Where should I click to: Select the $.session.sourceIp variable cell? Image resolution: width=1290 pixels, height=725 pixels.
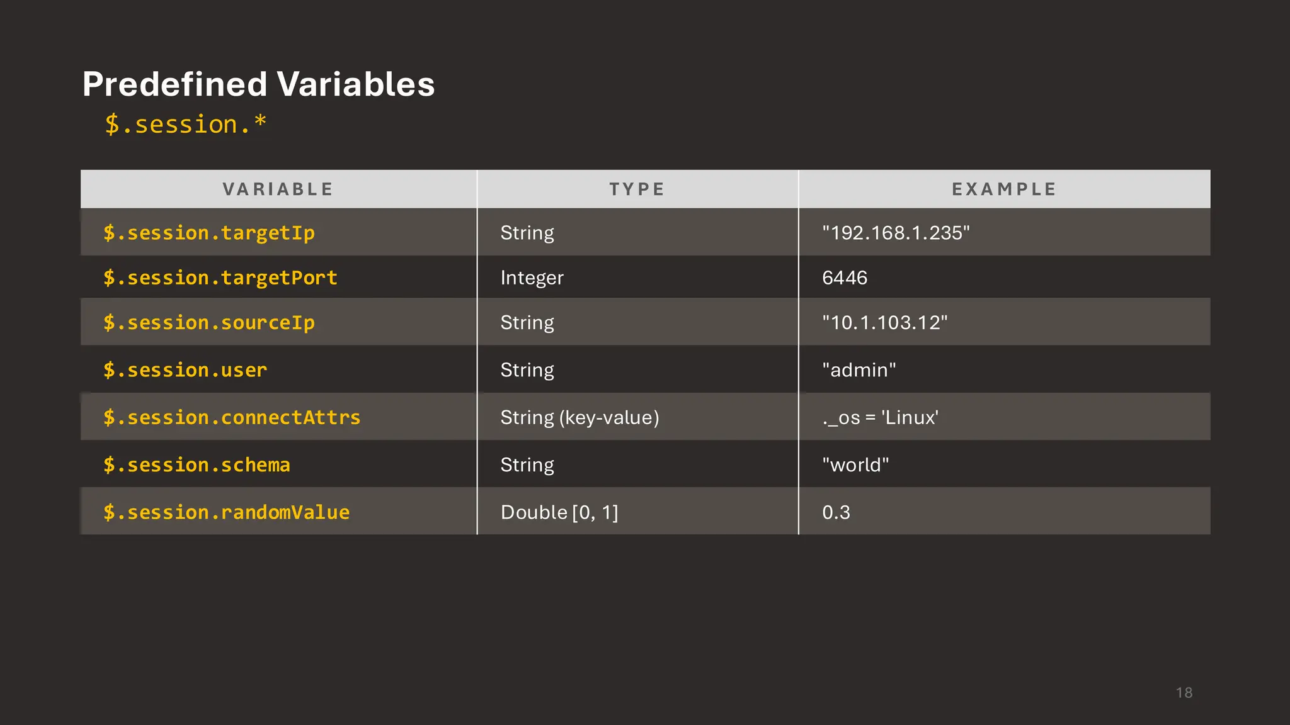[x=209, y=323]
